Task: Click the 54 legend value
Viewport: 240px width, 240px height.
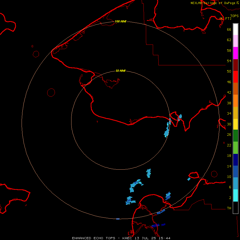Action: click(229, 61)
